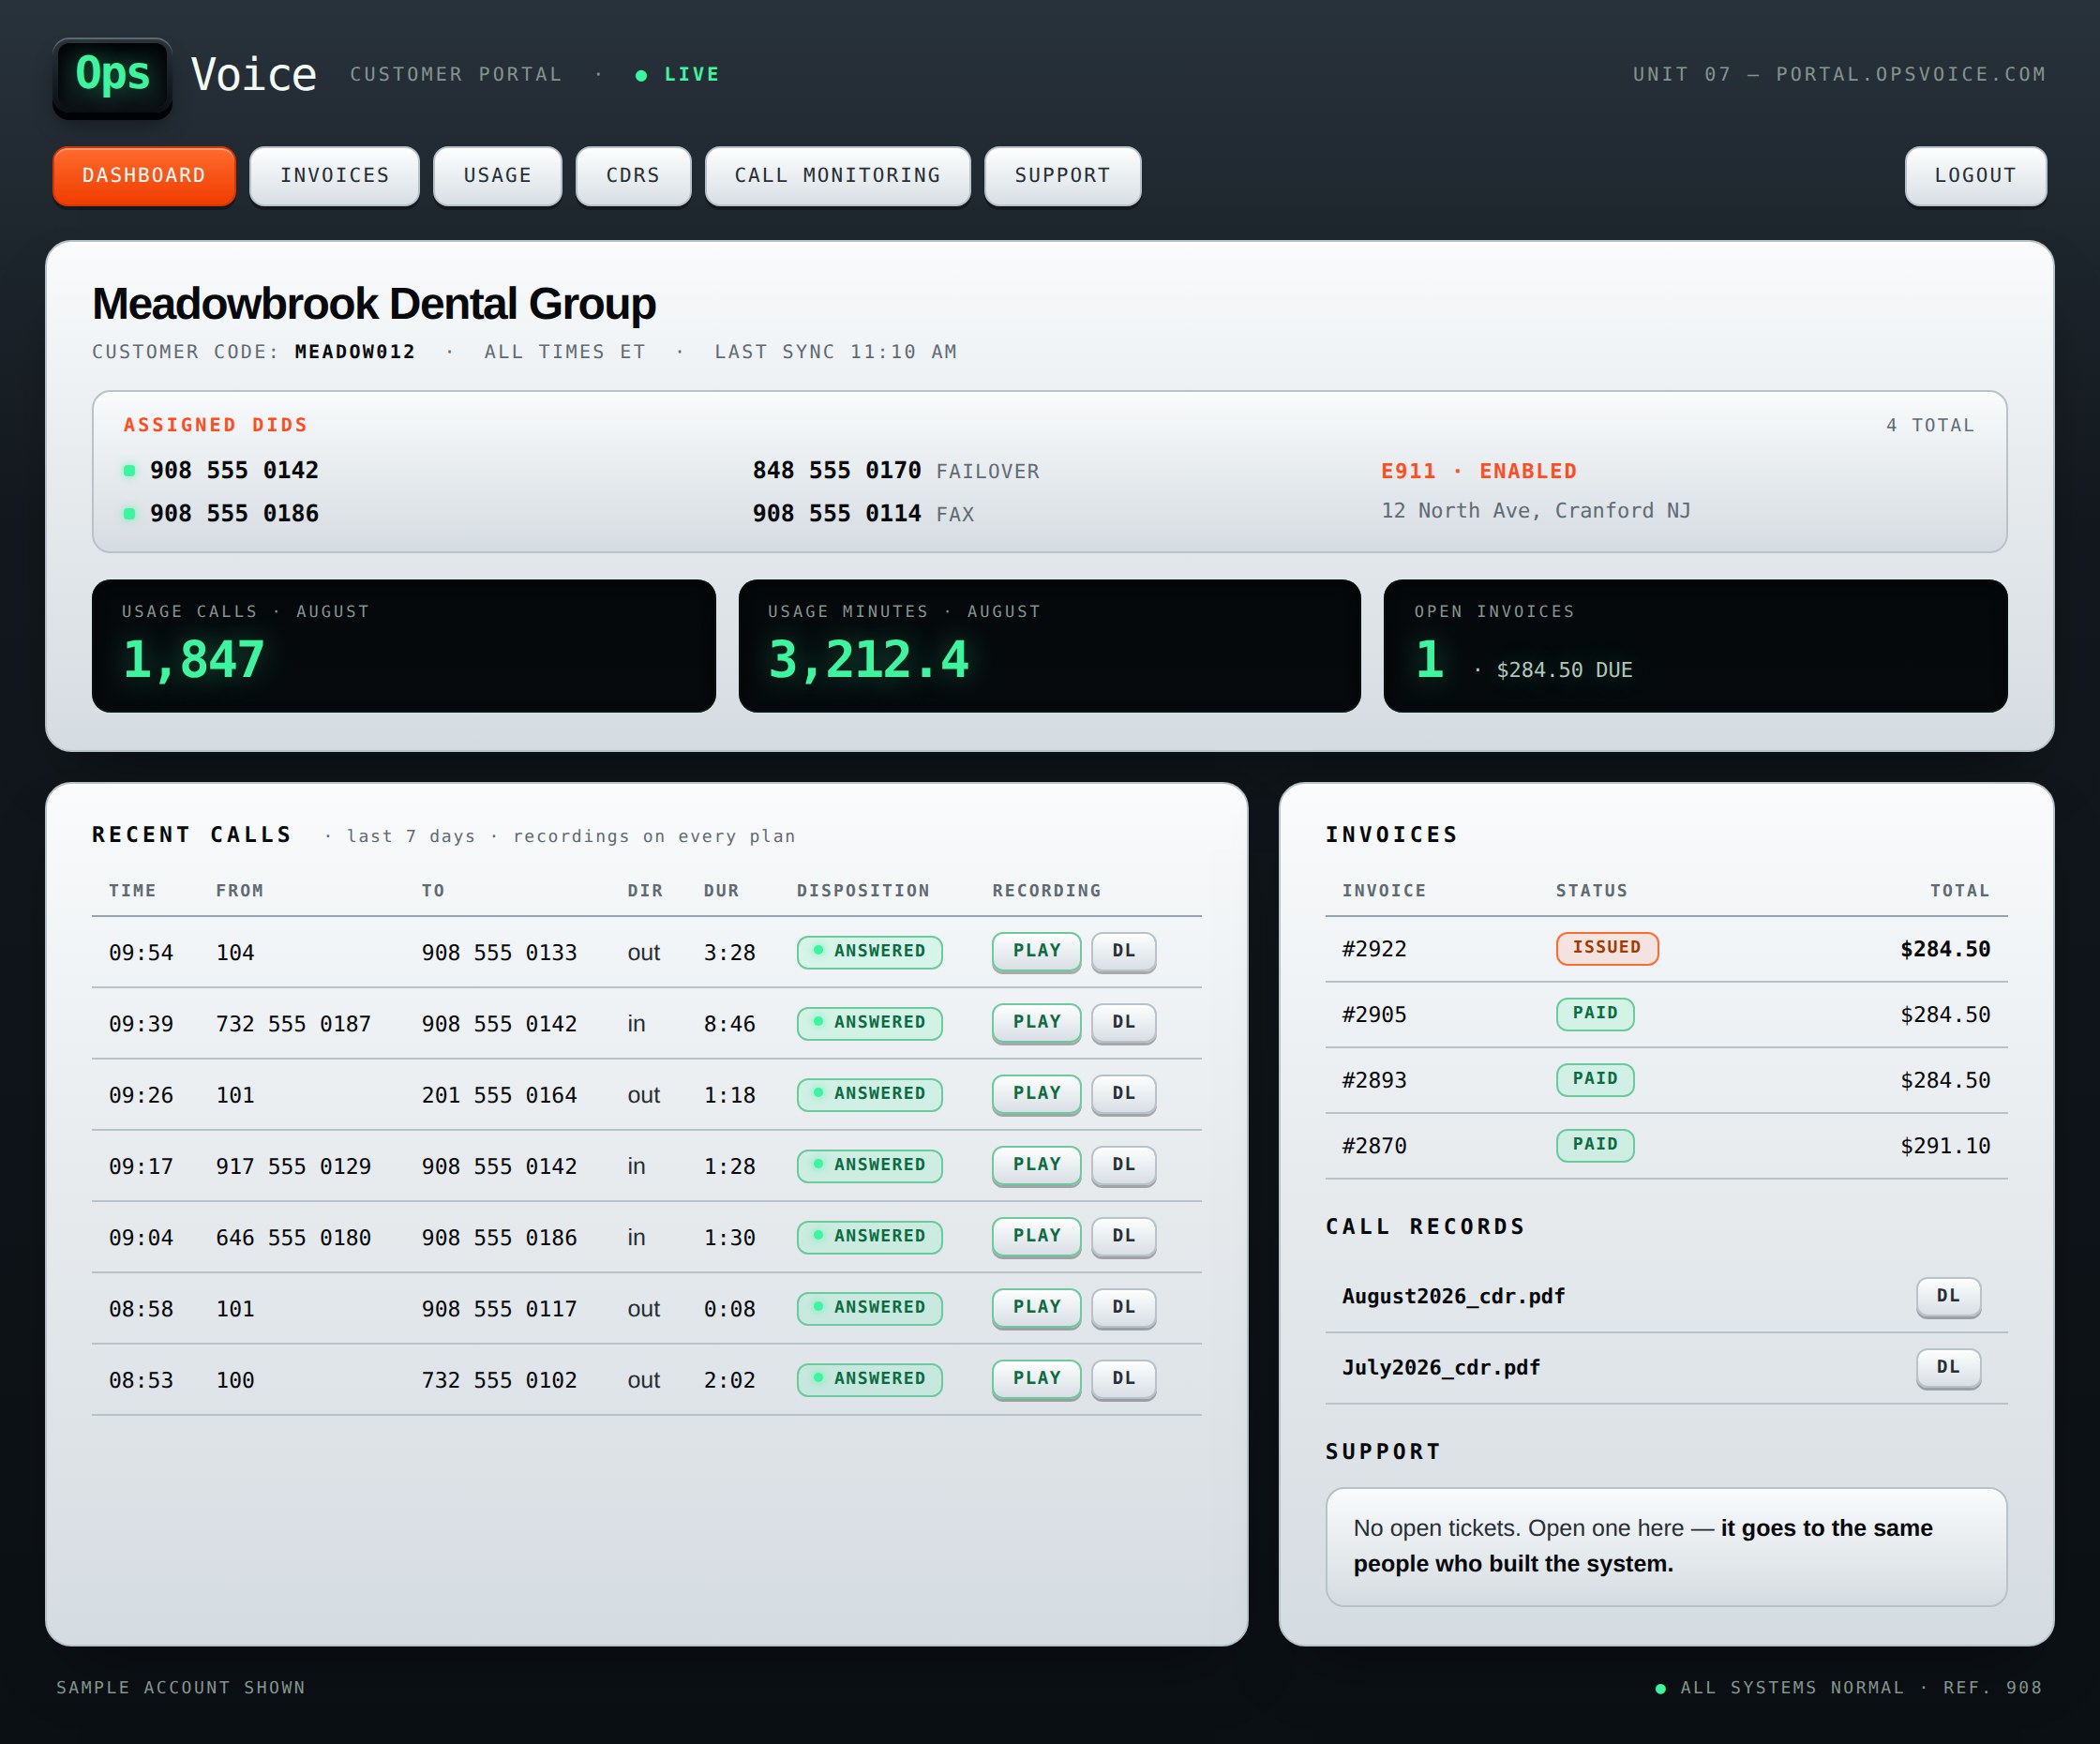Open the Invoices tab

[334, 176]
